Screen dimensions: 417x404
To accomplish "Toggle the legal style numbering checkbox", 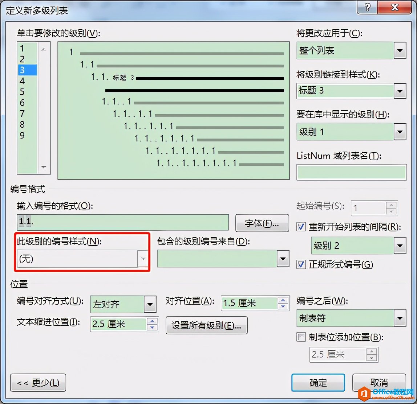I will (x=301, y=264).
